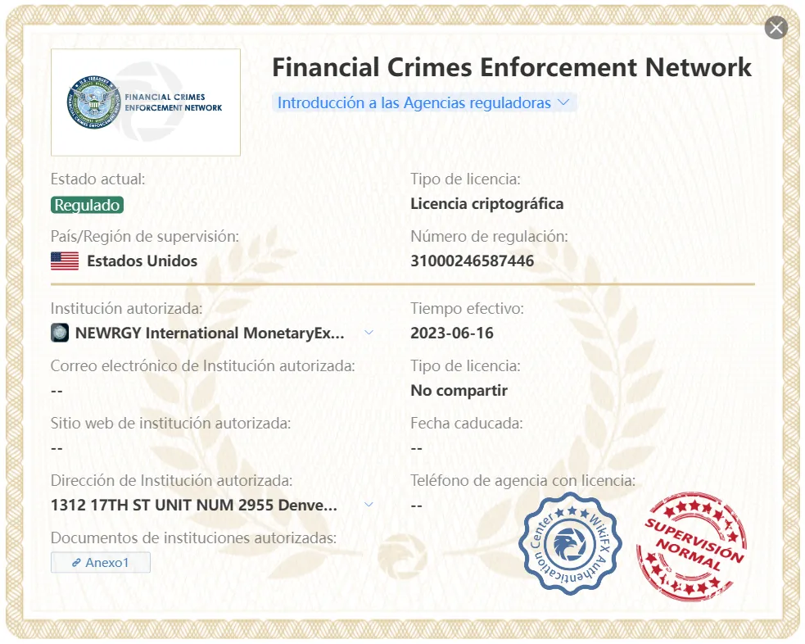This screenshot has width=805, height=644.
Task: Select the effective date 2023-06-16
Action: click(452, 333)
